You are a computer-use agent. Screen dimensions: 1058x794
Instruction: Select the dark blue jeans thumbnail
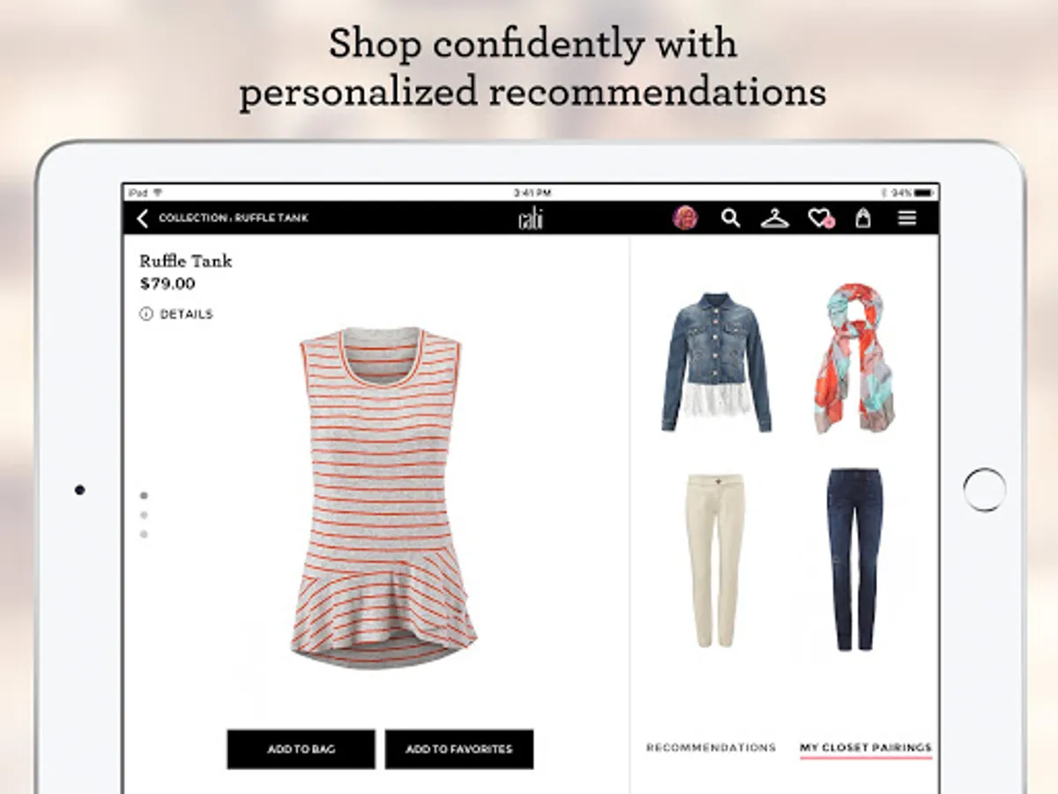[853, 559]
